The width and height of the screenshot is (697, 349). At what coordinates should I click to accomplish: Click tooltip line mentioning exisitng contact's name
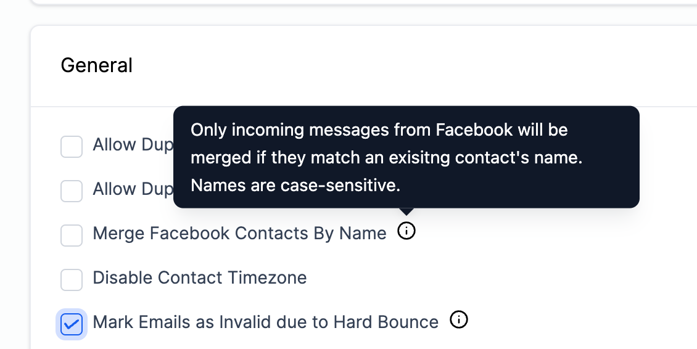point(386,157)
